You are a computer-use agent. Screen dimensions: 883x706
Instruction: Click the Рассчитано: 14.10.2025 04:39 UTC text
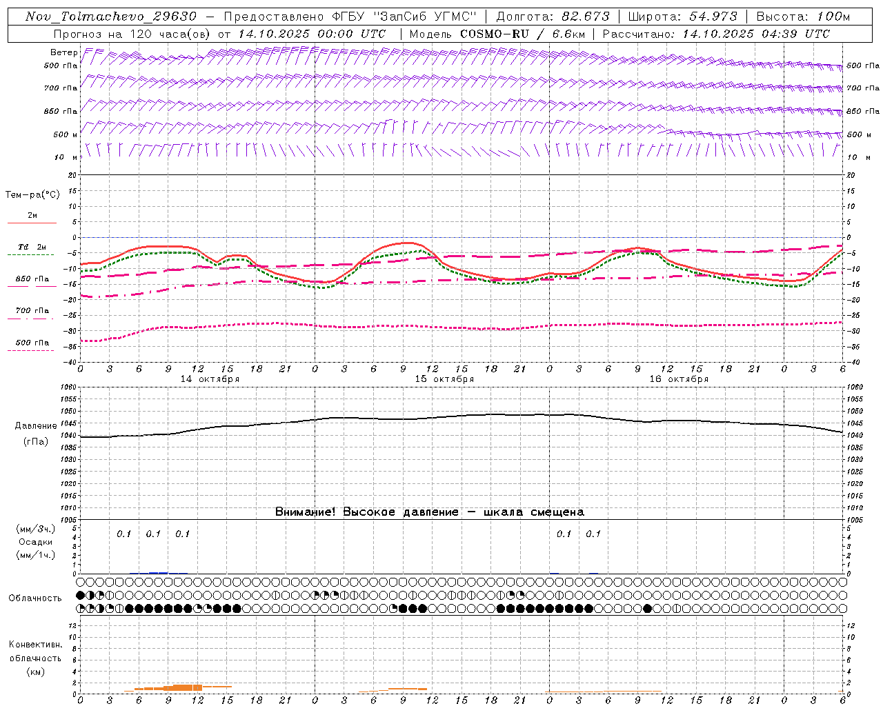716,34
